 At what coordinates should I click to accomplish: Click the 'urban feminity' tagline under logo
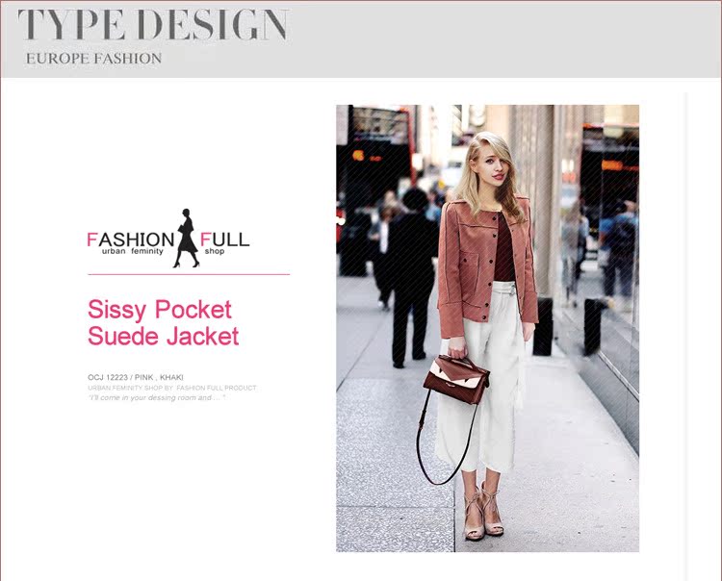pos(133,251)
